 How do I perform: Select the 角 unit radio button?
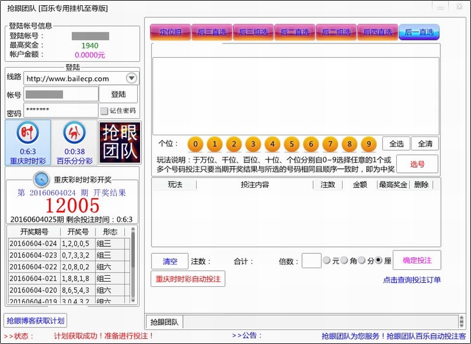pyautogui.click(x=344, y=260)
